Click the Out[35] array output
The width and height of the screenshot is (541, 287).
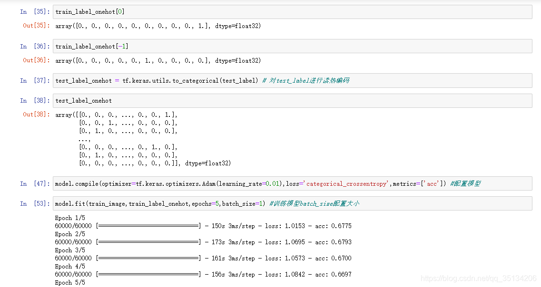[x=158, y=26]
